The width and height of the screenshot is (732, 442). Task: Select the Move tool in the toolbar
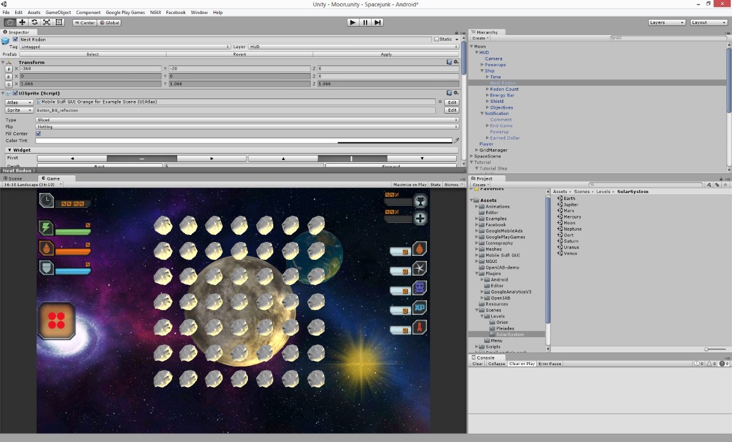(x=22, y=22)
